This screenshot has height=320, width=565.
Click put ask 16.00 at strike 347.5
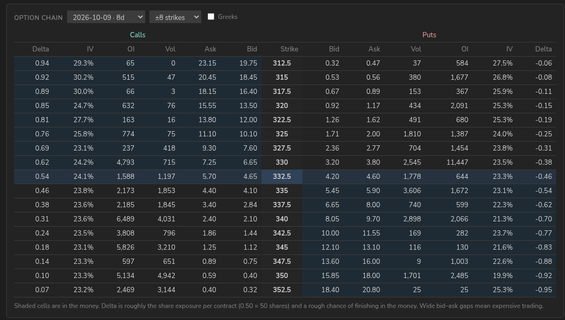pyautogui.click(x=371, y=261)
